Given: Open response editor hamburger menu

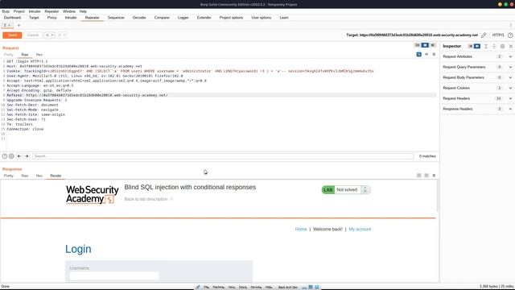Looking at the screenshot, I should click(x=434, y=176).
